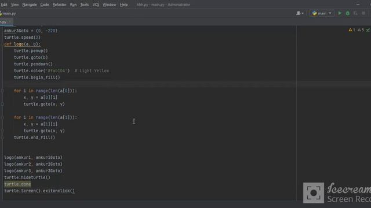Click the green checkmark typo indicator
Viewport: 371px width, 208px height.
[368, 30]
